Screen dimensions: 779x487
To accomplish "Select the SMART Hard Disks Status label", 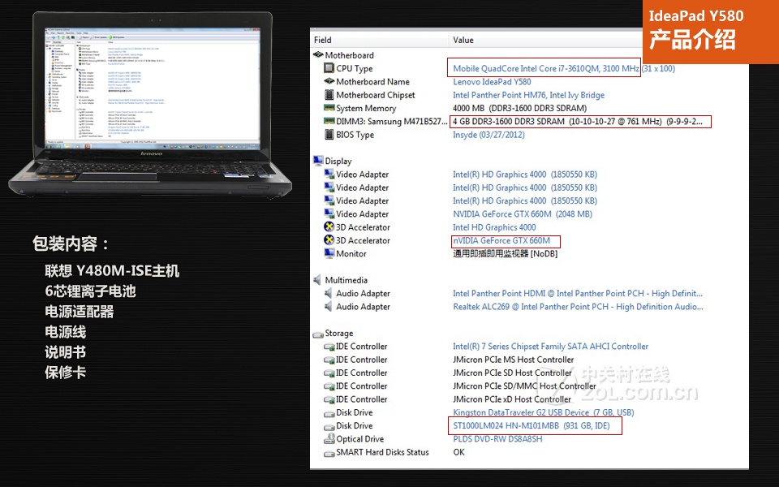I will 382,452.
